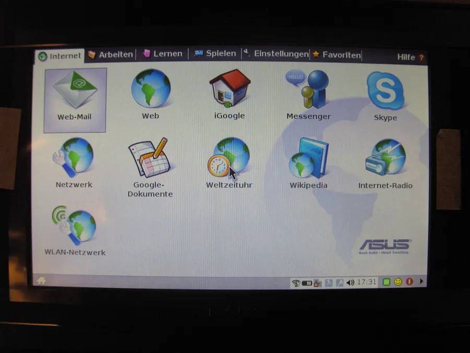Open the WLAN-Netzwerk icon
470x353 pixels.
pyautogui.click(x=74, y=225)
